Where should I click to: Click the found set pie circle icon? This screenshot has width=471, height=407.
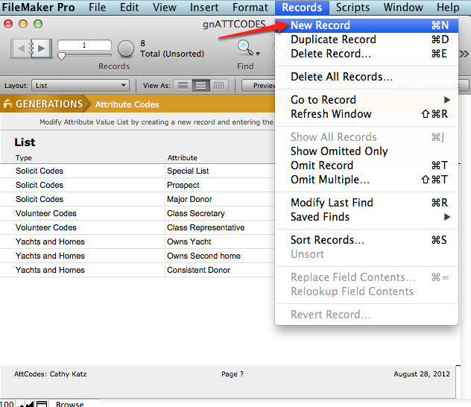125,48
